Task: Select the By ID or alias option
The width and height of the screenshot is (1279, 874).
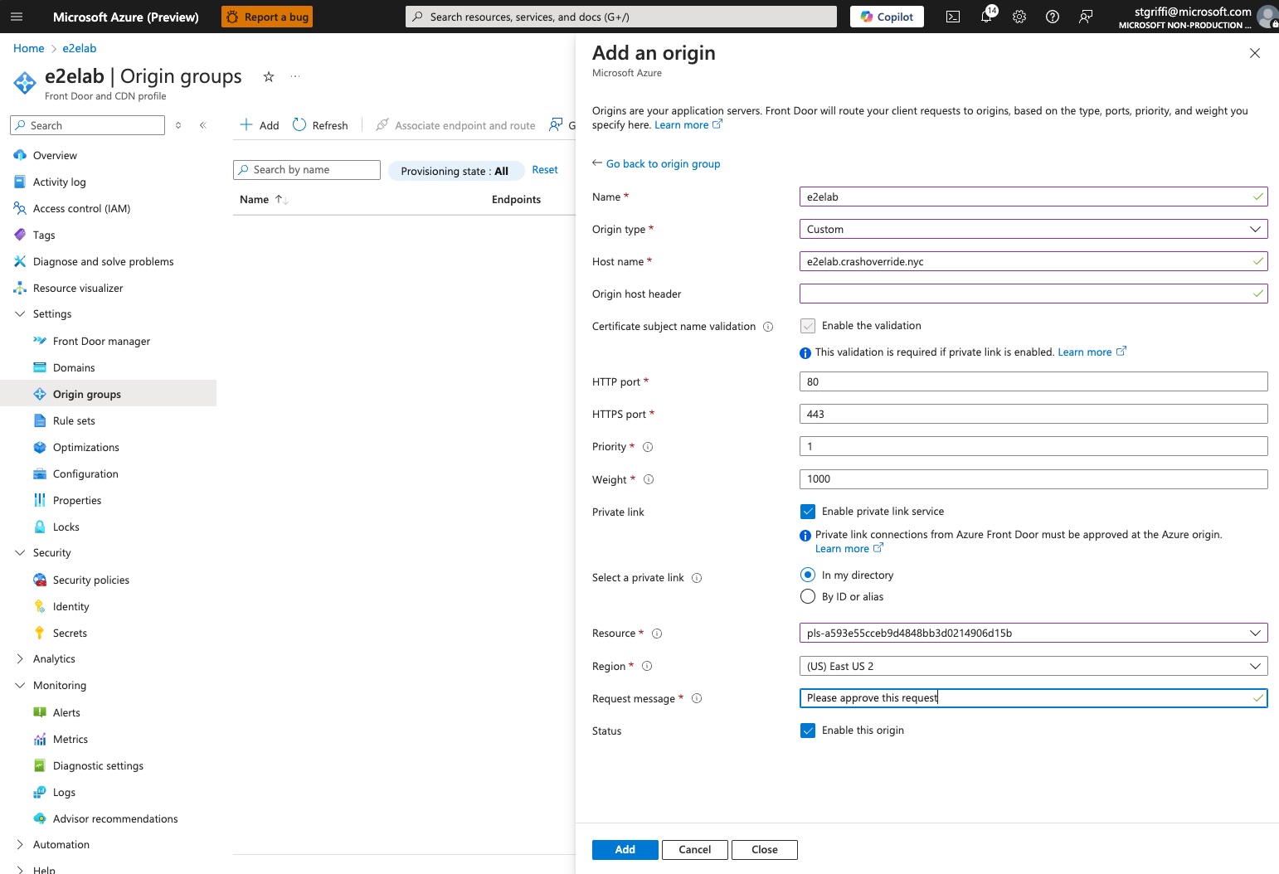Action: tap(808, 596)
